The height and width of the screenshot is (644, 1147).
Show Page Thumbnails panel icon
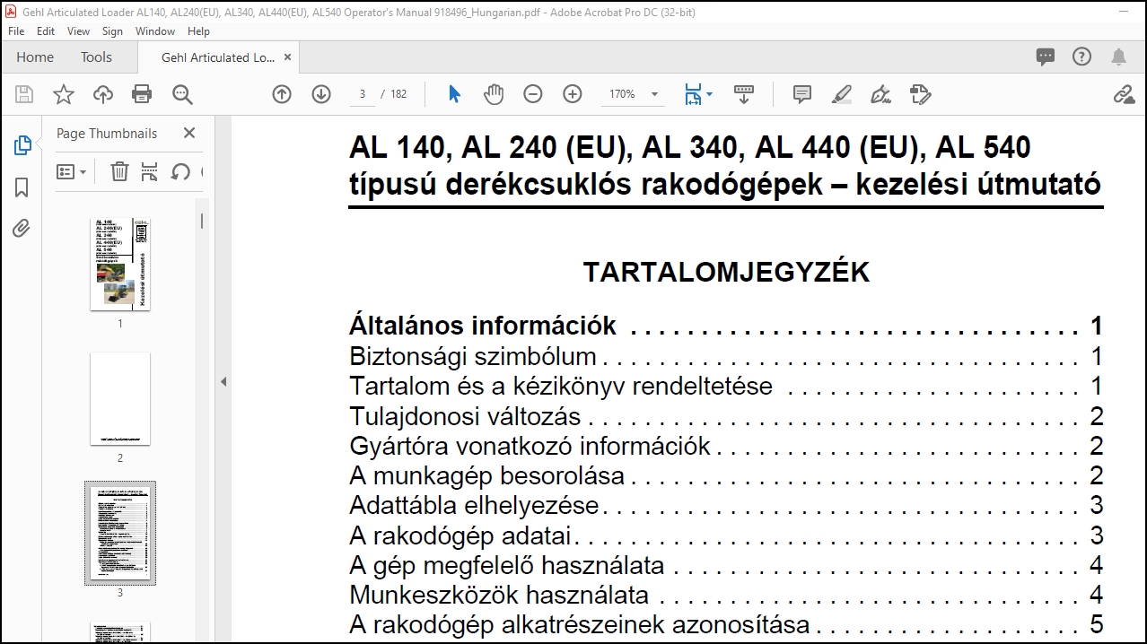(x=22, y=145)
